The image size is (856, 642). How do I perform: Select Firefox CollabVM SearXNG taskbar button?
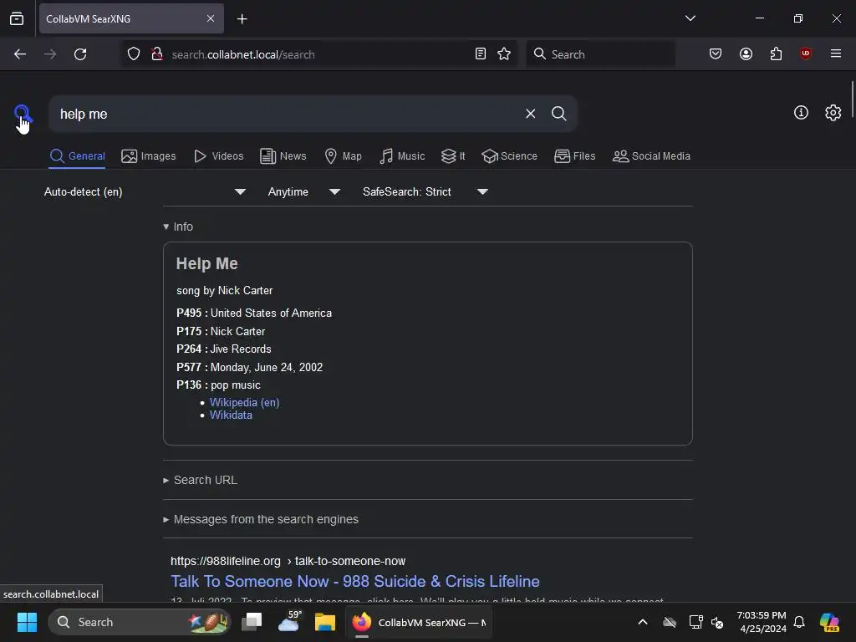419,622
